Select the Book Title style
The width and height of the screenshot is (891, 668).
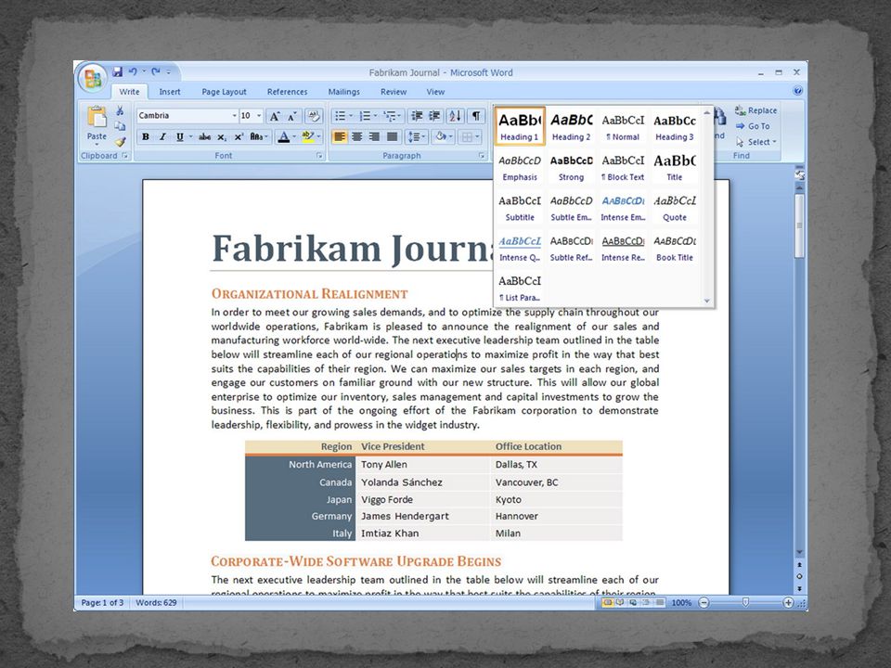tap(675, 247)
